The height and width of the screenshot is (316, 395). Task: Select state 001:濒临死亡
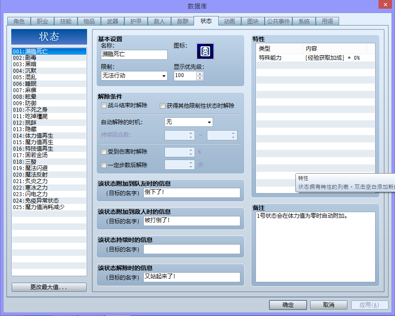coord(49,52)
